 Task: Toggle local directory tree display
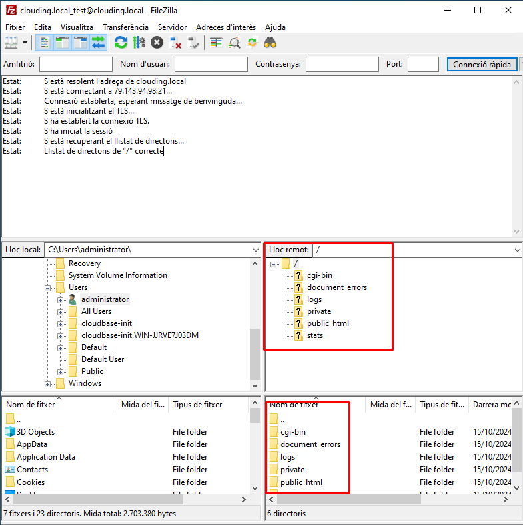62,43
